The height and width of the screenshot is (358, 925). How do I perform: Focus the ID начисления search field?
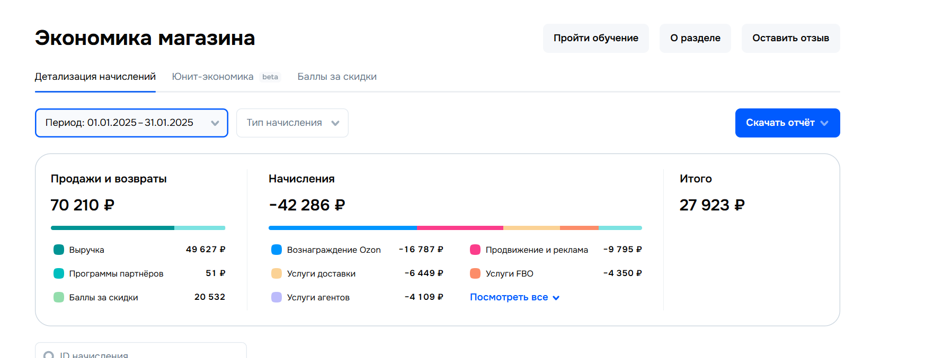click(x=148, y=355)
